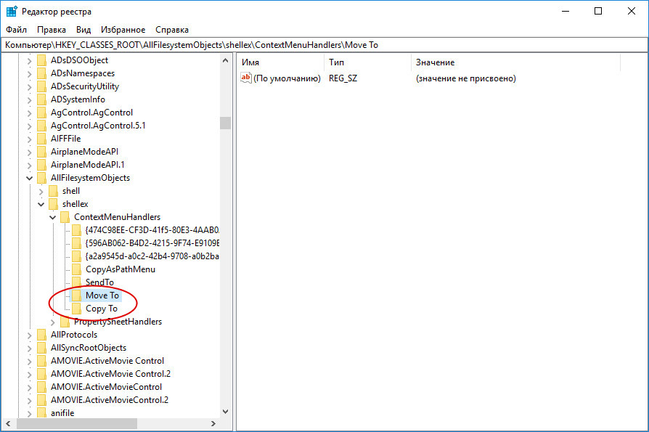The height and width of the screenshot is (432, 649).
Task: Click tree vertical scrollbar down arrow
Action: coord(225,412)
